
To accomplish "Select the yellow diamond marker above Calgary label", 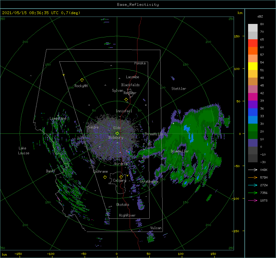I will tap(121, 177).
